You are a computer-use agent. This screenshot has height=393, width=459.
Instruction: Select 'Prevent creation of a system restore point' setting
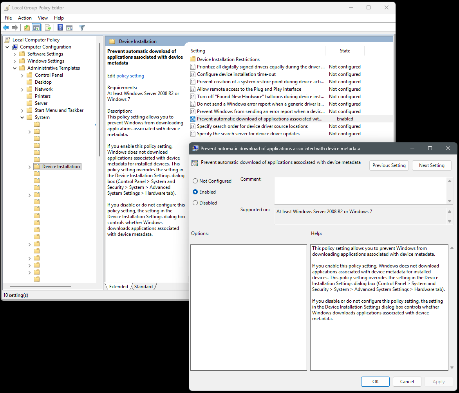260,82
